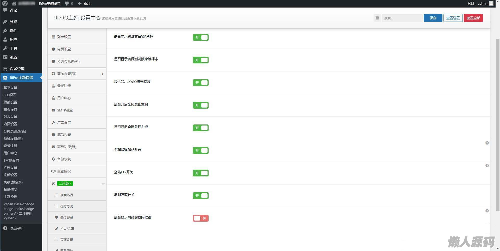Click the plus icon for 新建

[80, 3]
